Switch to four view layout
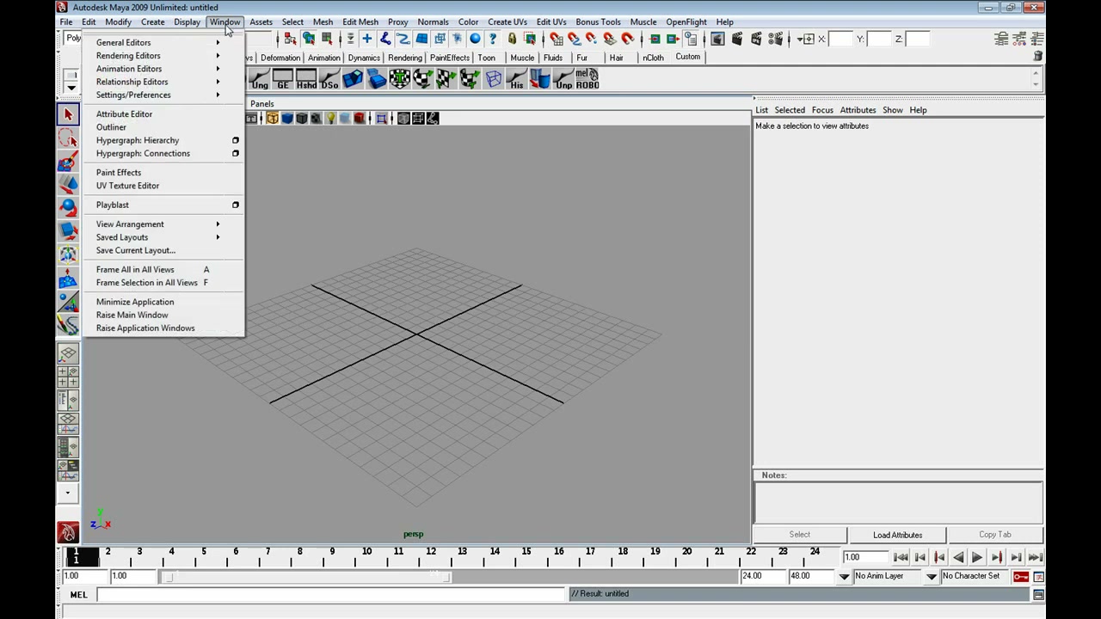The height and width of the screenshot is (619, 1101). point(68,377)
